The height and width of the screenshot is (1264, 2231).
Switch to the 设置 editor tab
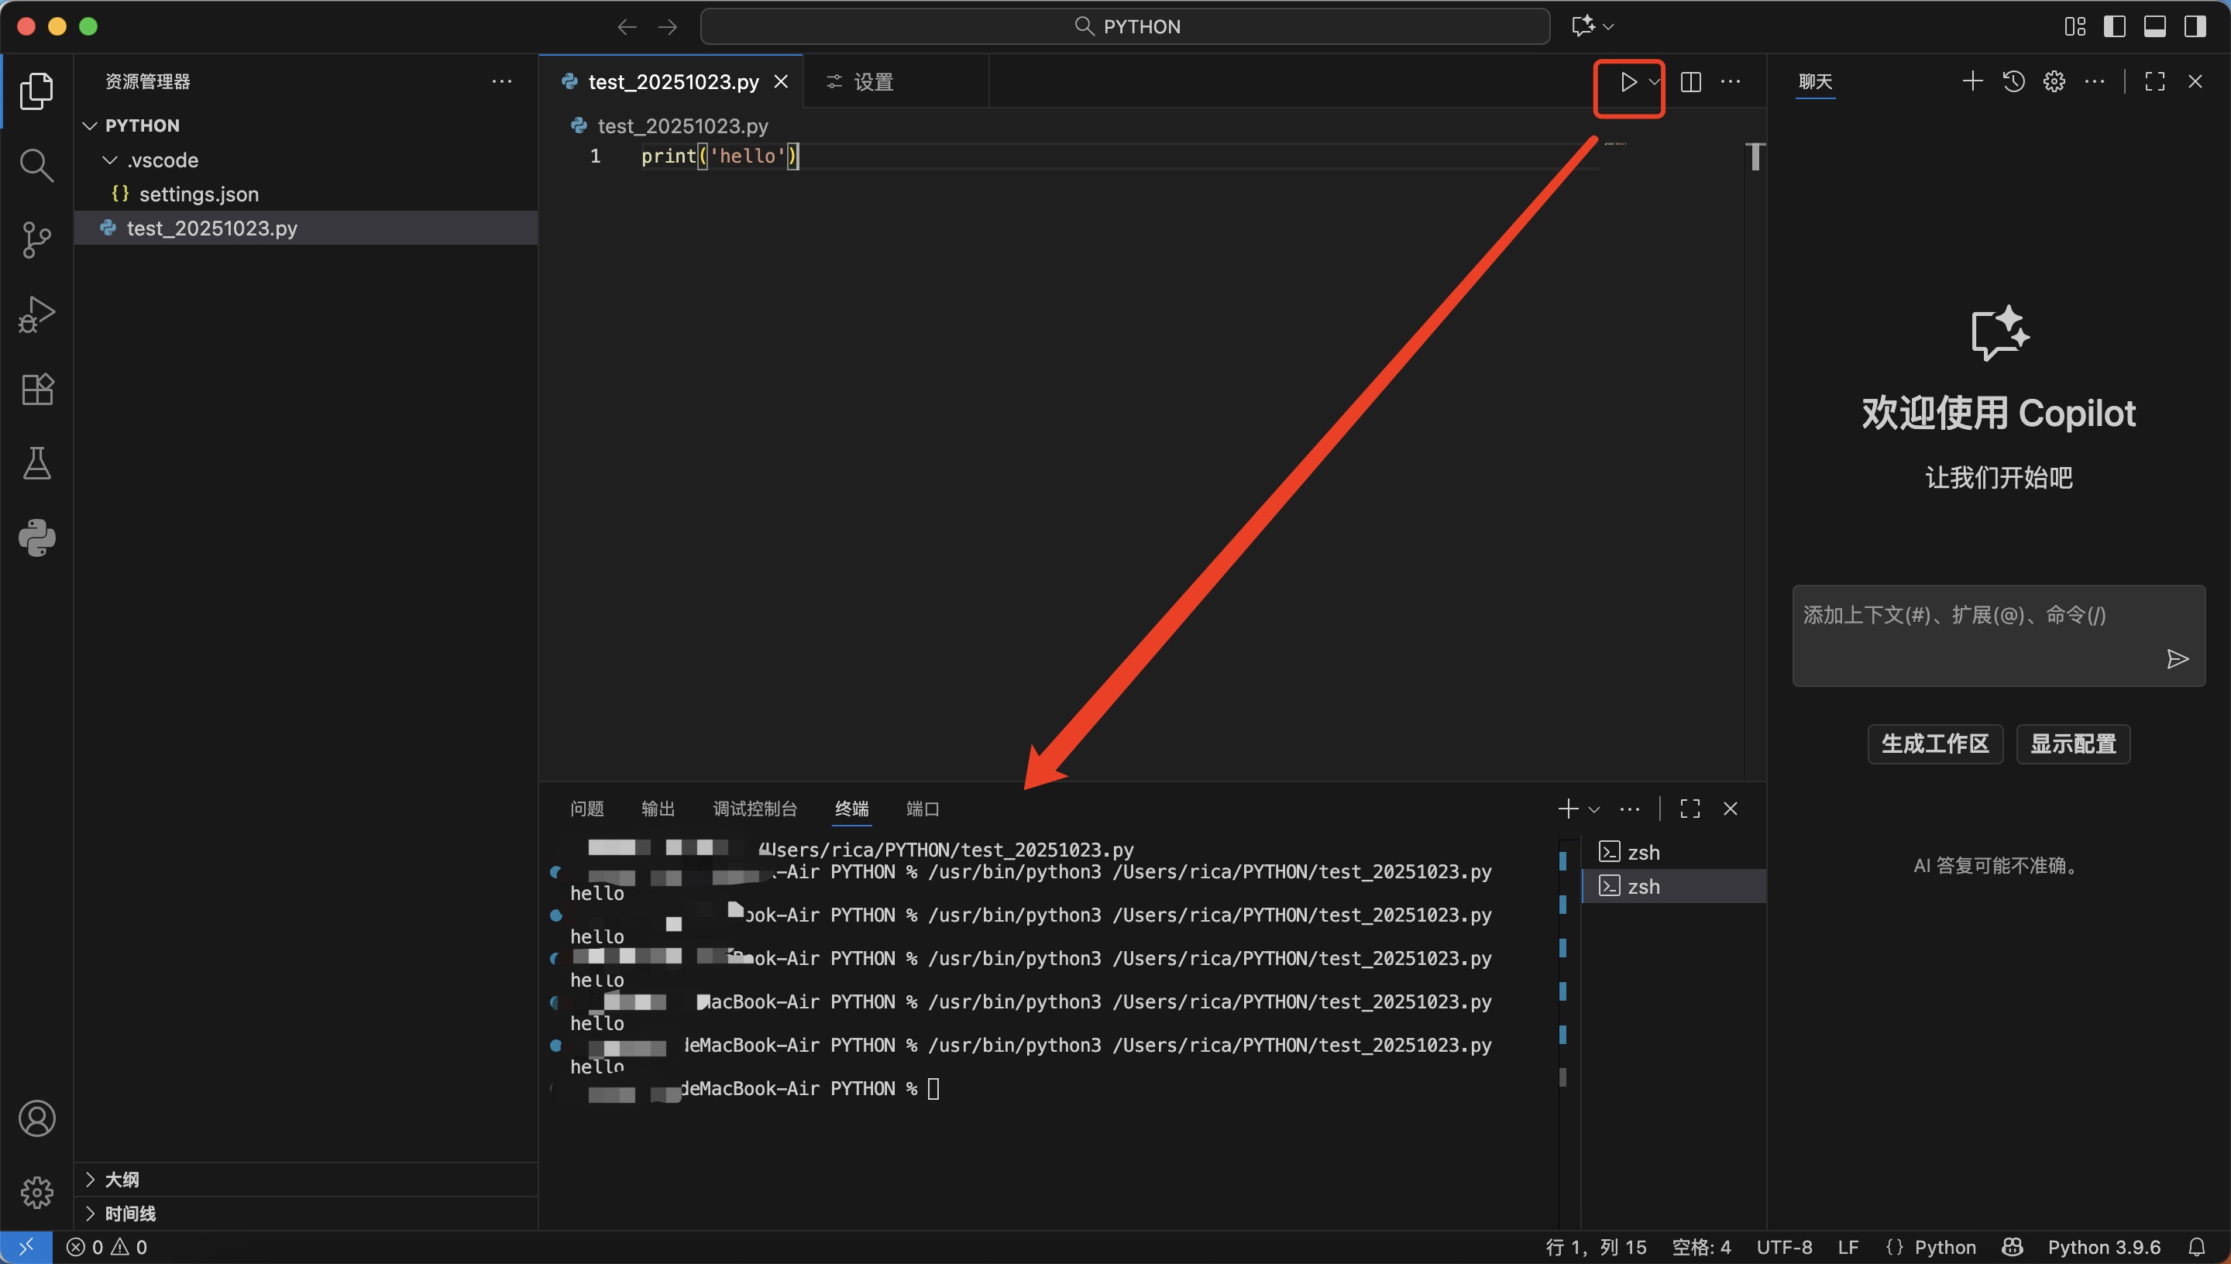coord(872,81)
